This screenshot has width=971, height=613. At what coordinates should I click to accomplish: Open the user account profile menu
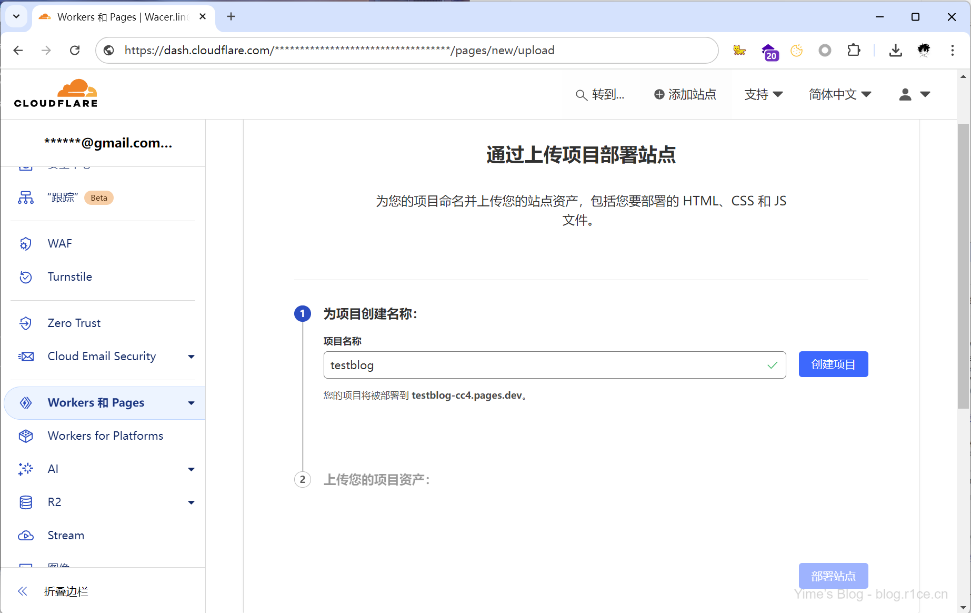tap(914, 94)
